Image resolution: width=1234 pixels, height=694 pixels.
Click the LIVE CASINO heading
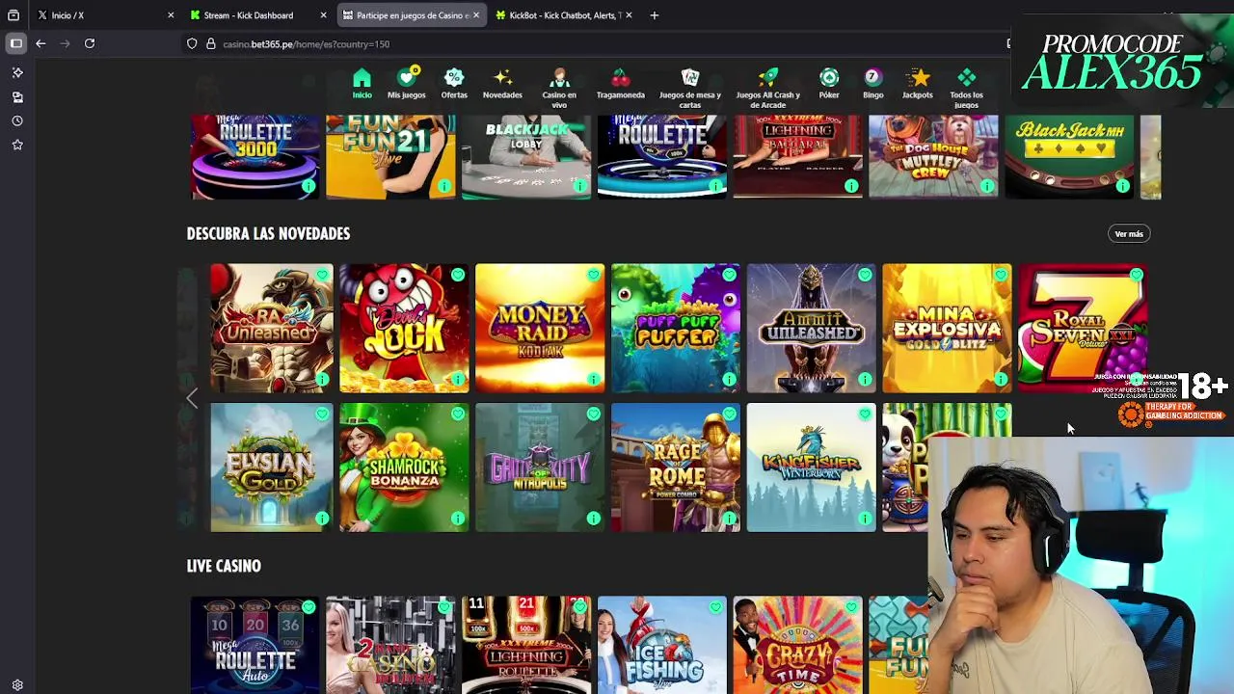tap(224, 566)
